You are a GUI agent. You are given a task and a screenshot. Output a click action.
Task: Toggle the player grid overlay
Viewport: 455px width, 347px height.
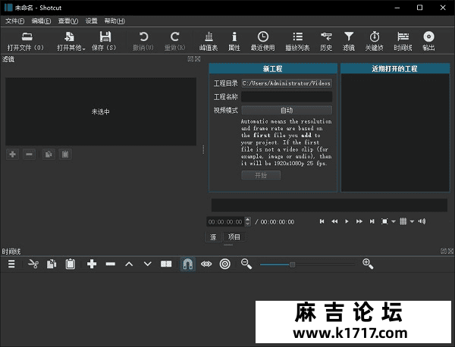tap(403, 221)
